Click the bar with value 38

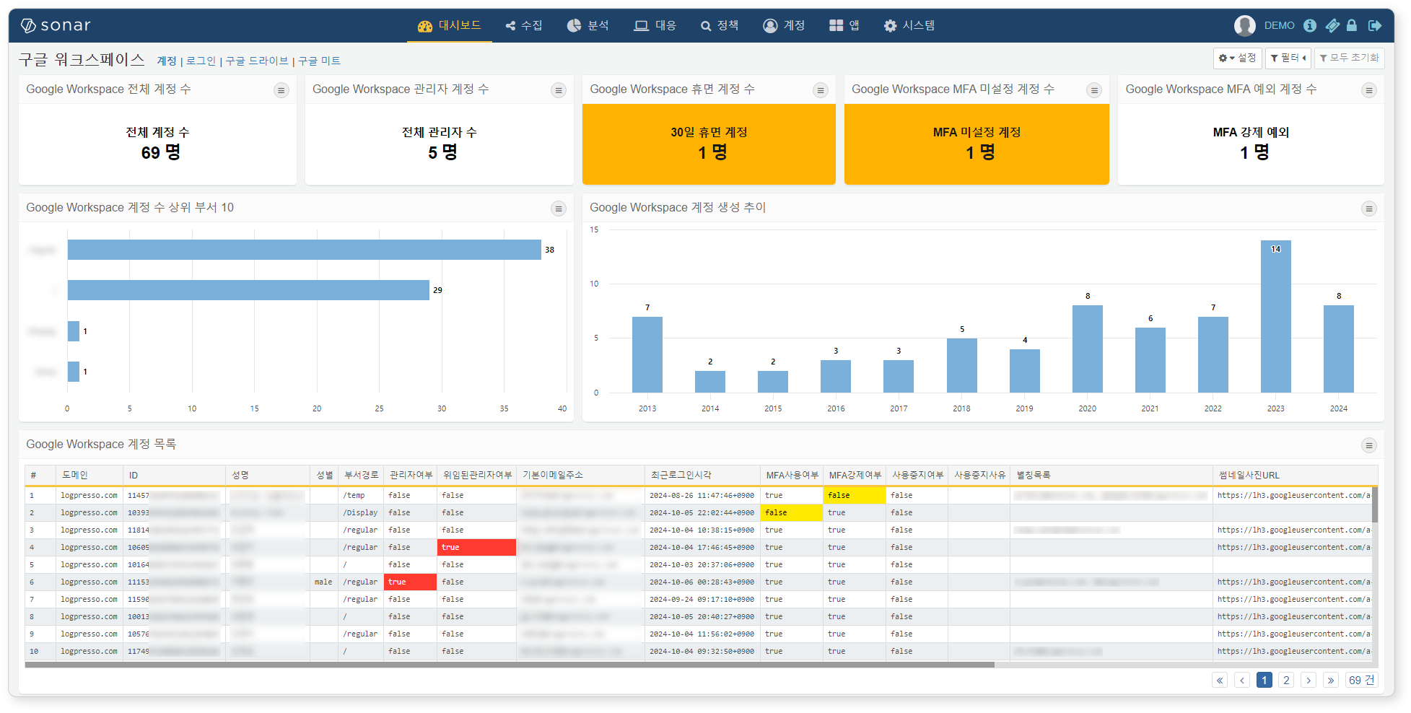305,250
